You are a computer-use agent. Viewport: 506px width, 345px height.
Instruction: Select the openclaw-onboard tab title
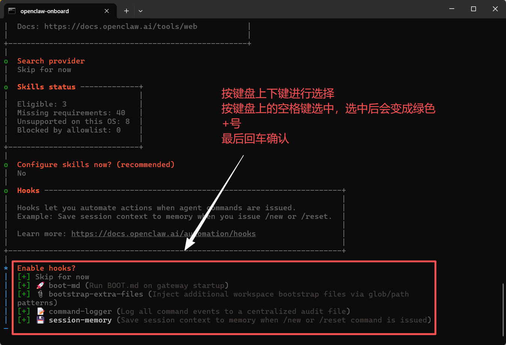point(45,11)
